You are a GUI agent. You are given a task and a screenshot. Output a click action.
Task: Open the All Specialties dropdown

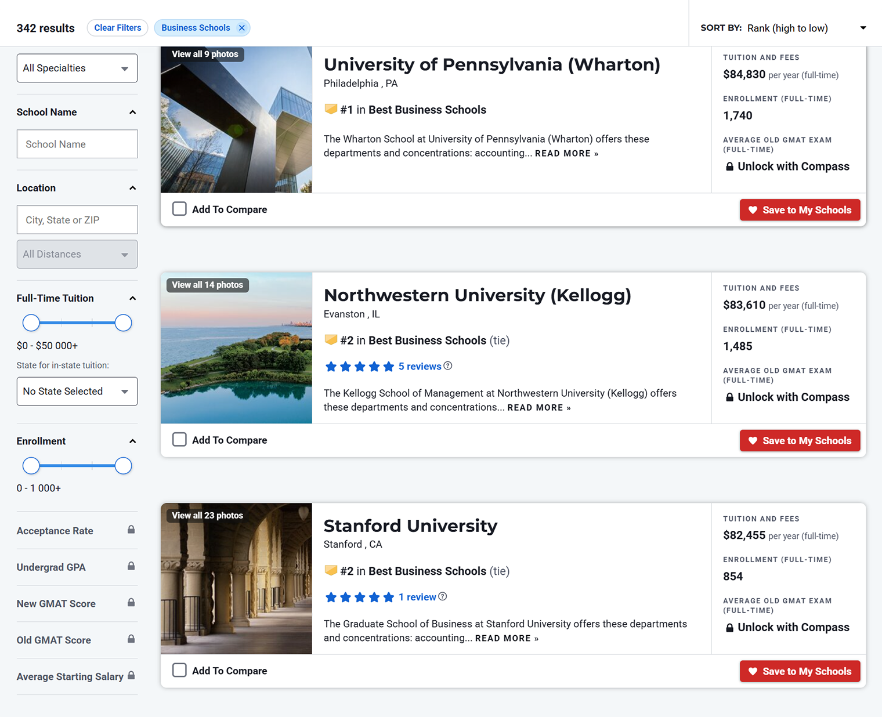[x=77, y=68]
